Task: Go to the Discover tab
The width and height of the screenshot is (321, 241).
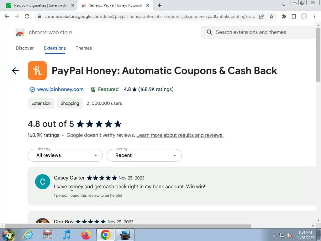Action: 25,48
